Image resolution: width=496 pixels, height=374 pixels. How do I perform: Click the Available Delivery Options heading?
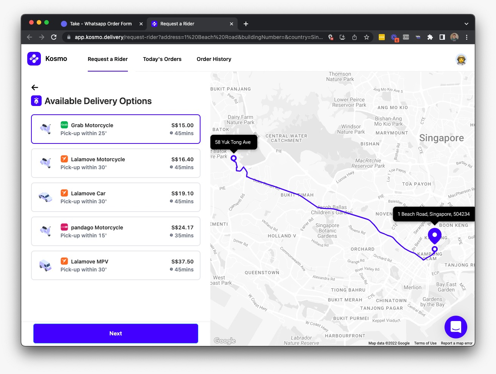pyautogui.click(x=98, y=101)
